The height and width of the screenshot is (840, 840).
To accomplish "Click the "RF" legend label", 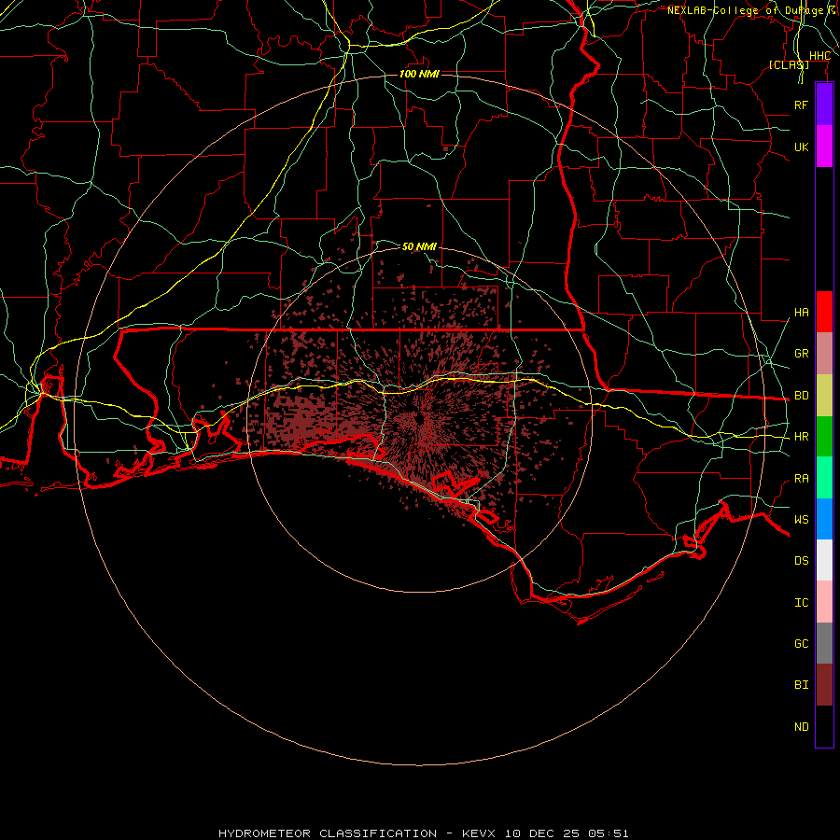I will tap(801, 105).
